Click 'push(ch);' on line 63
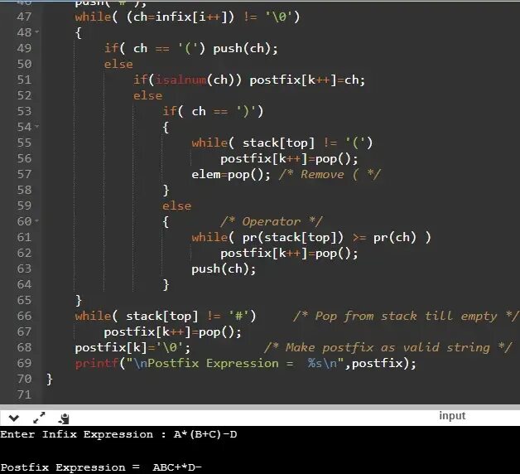The height and width of the screenshot is (474, 520). 224,268
